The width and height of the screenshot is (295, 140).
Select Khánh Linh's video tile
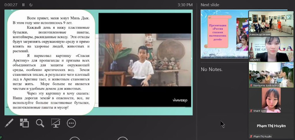271,100
